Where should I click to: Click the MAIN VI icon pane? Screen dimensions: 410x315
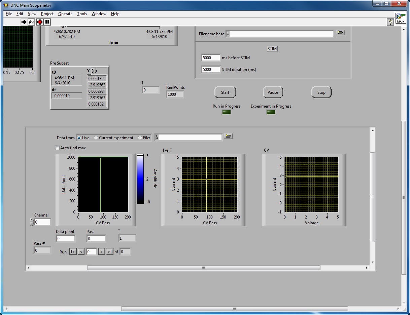tap(401, 18)
